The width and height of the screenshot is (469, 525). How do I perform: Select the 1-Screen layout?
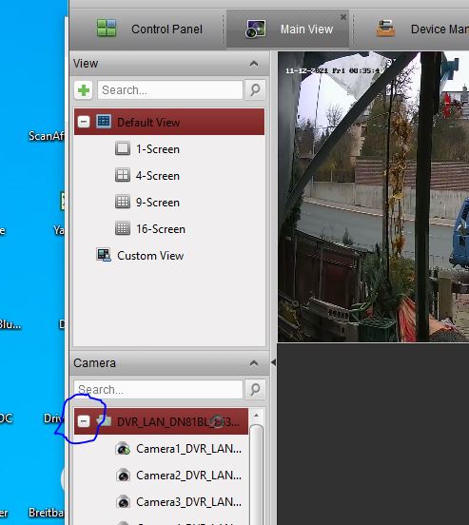(x=158, y=149)
